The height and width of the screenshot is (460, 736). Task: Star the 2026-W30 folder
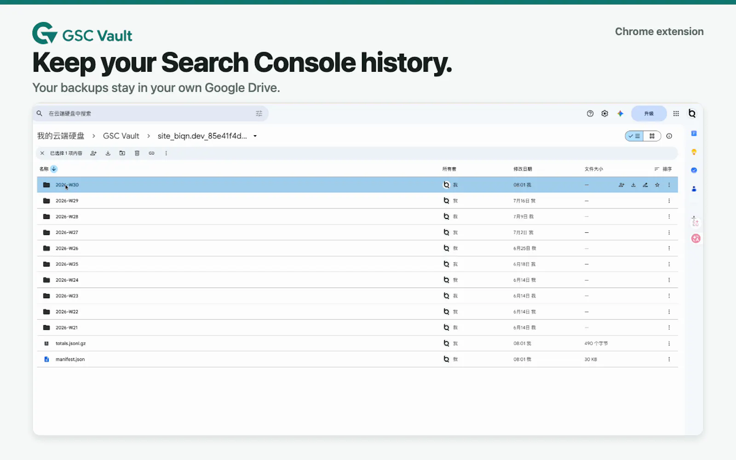click(x=657, y=185)
